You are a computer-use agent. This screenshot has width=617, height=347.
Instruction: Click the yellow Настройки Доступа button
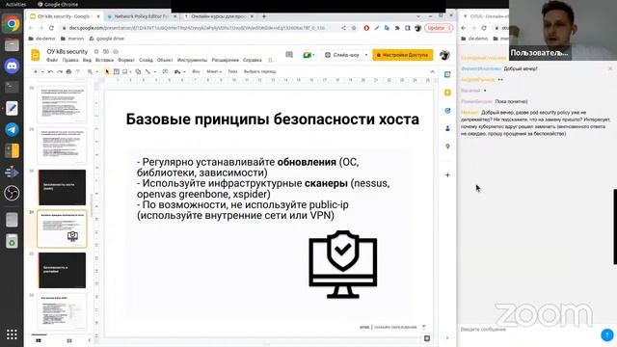coord(403,55)
